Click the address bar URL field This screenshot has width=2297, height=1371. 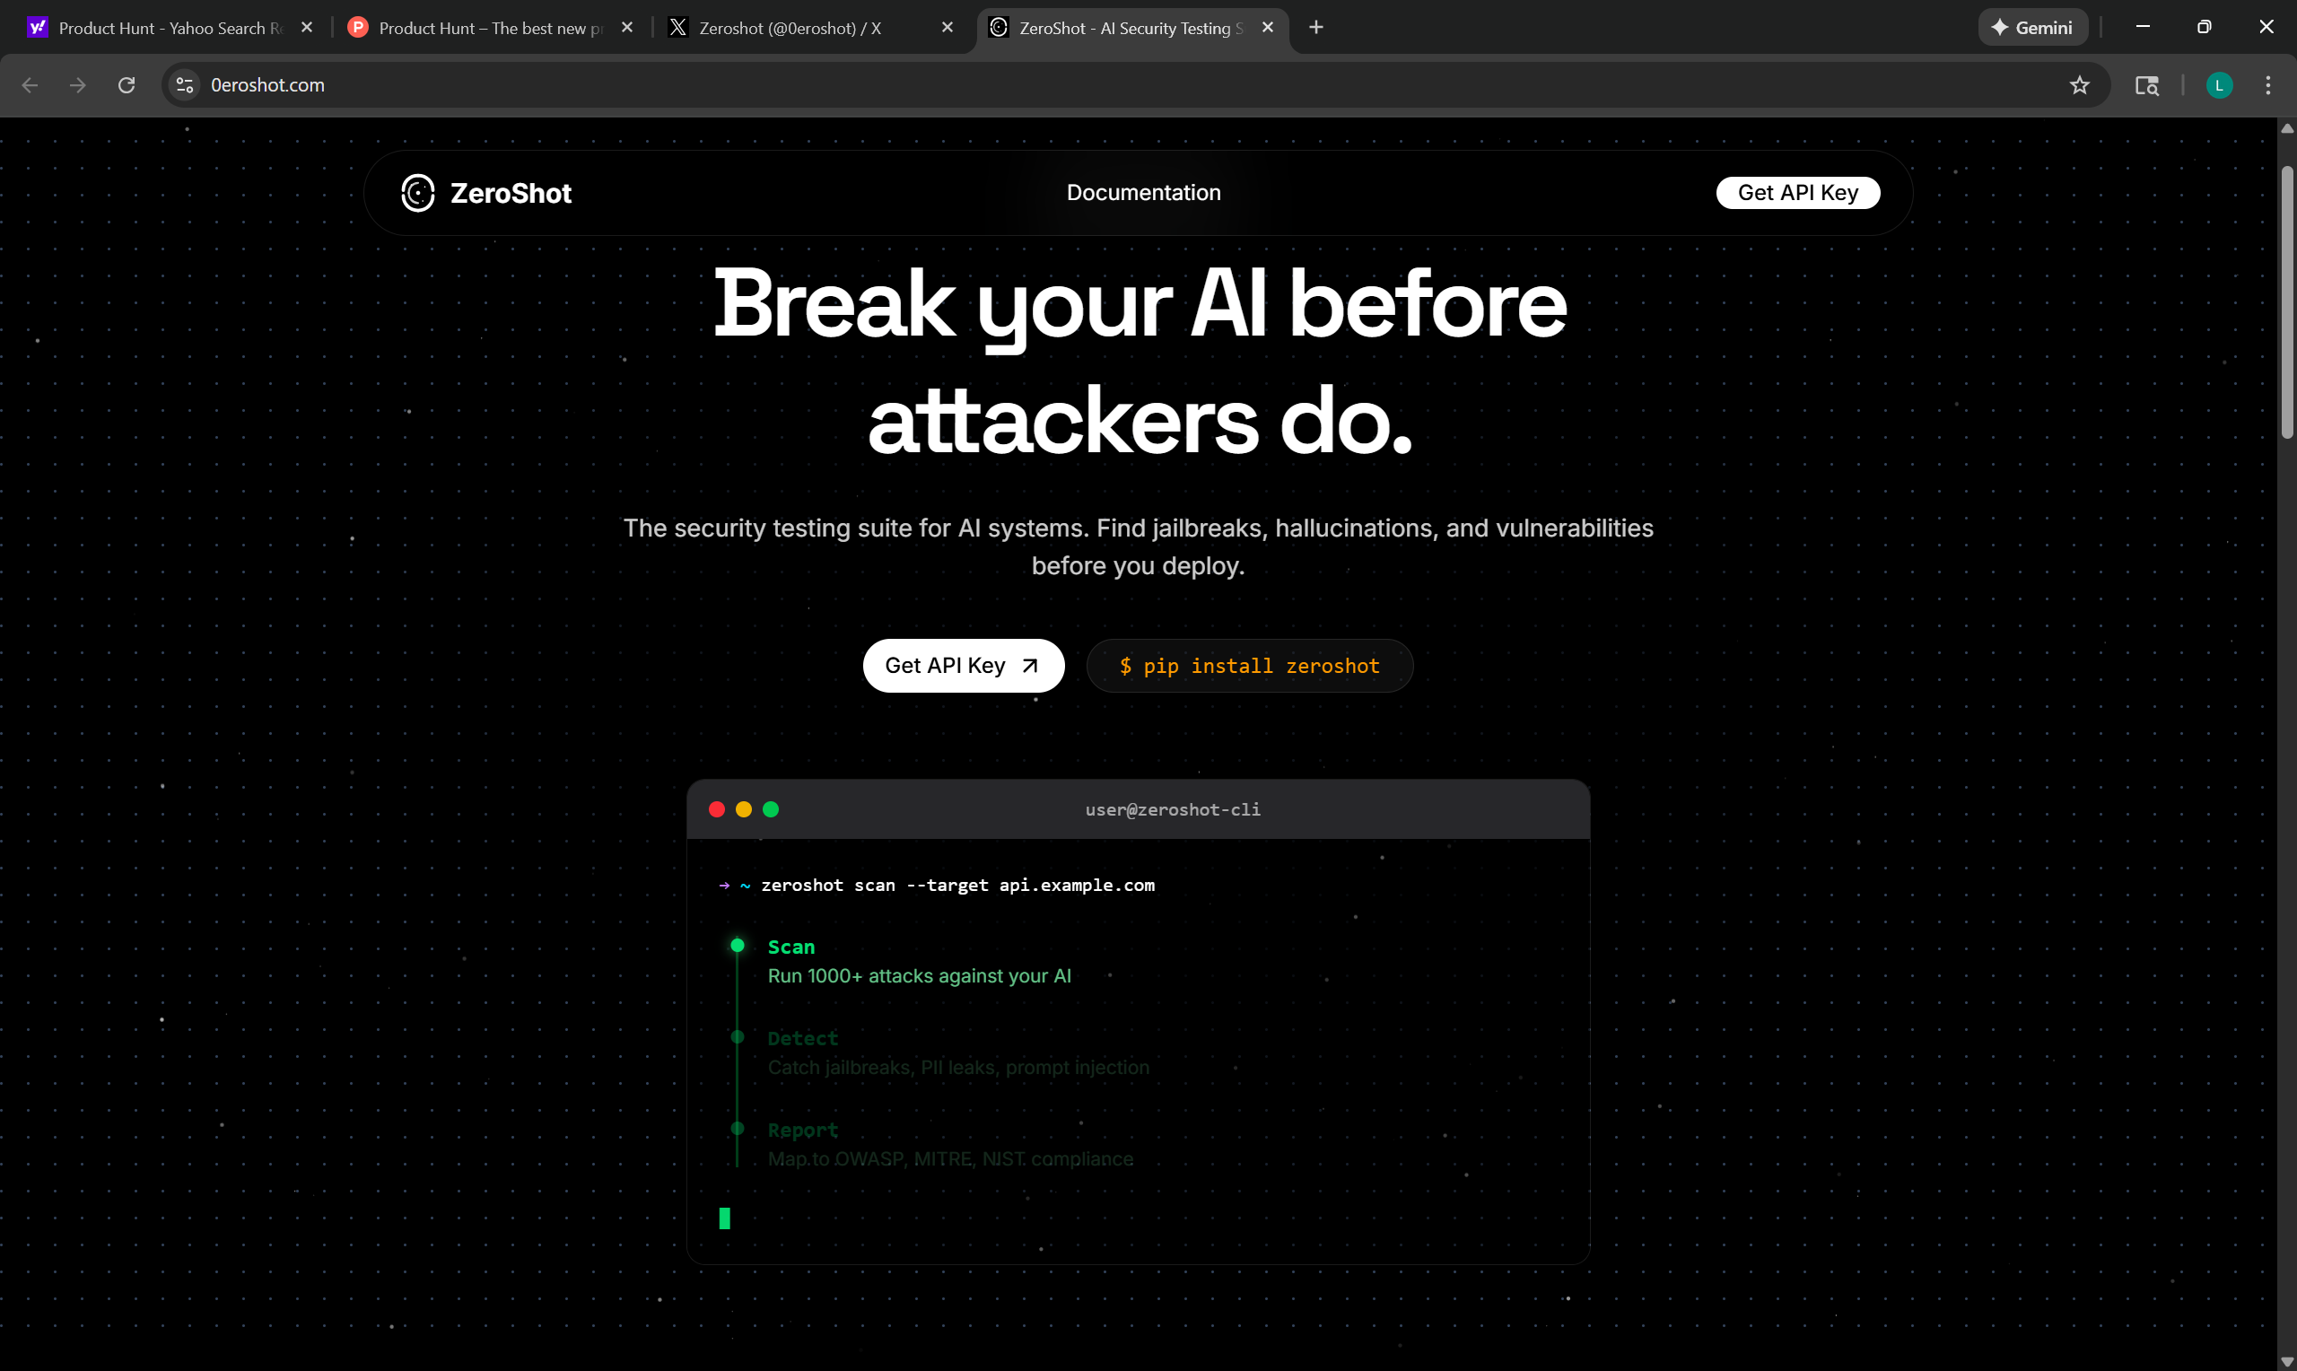click(1108, 85)
